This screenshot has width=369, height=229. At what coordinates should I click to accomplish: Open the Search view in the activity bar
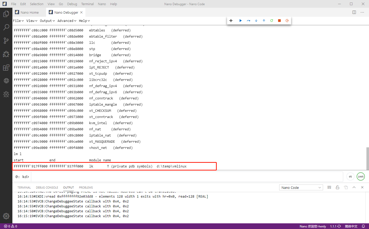coord(6,27)
